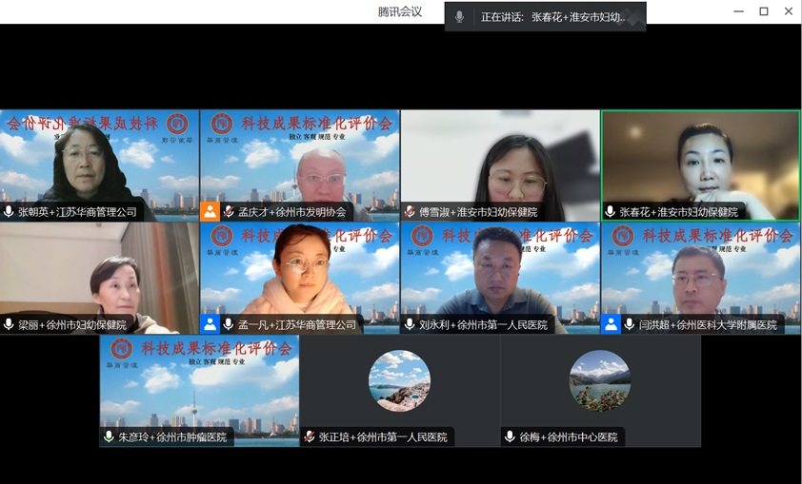Click microphone icon beside 张朝英+江苏华商管理公司
The image size is (802, 484).
(x=9, y=211)
